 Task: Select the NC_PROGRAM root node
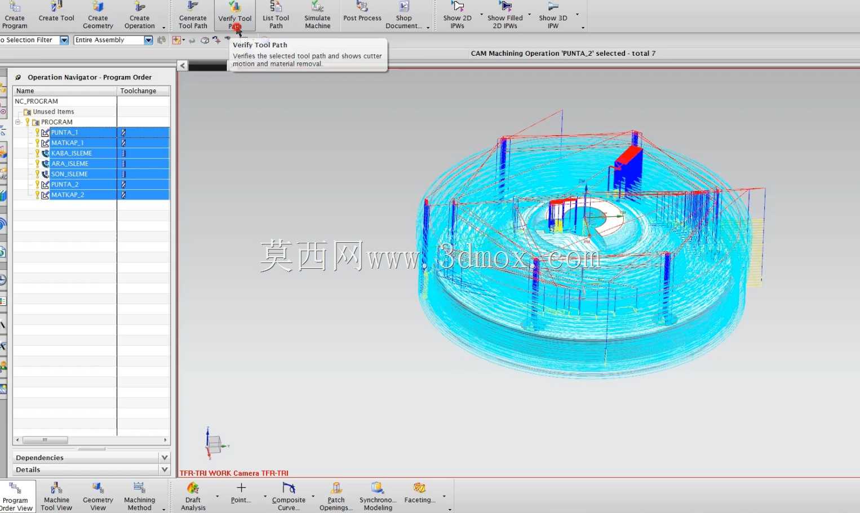click(x=36, y=101)
